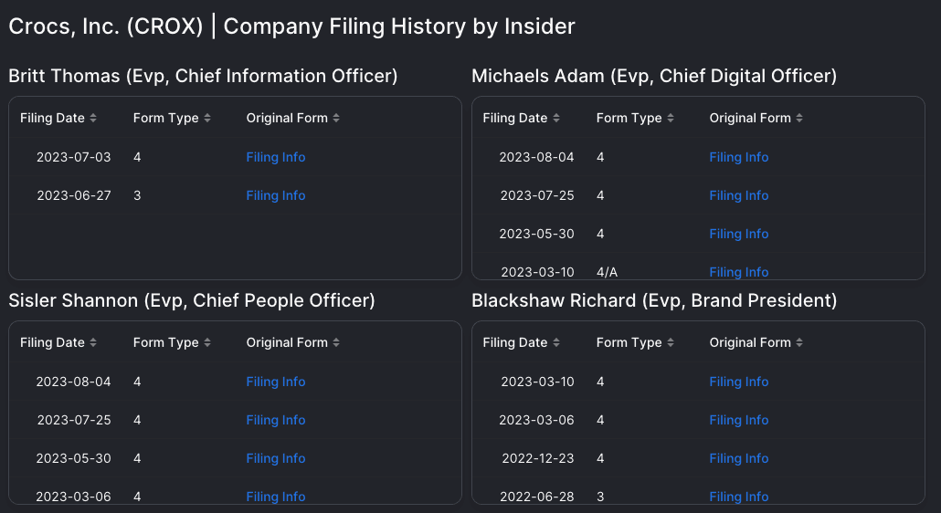
Task: Open Sisler Shannon 2023-07-25 Filing Info link
Action: [x=276, y=420]
